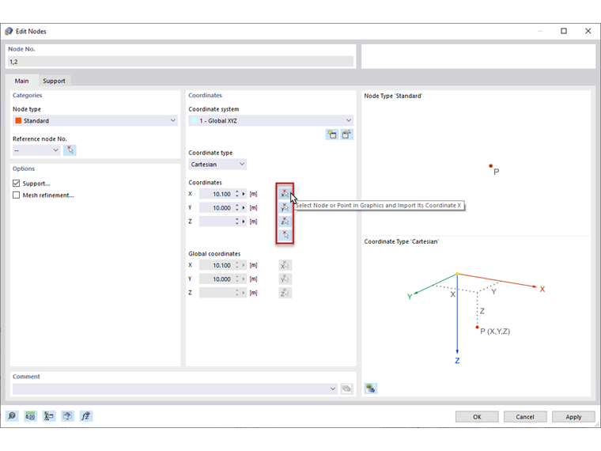Open Z coordinate arrow menu
Screen dimensions: 601x451
coord(244,222)
